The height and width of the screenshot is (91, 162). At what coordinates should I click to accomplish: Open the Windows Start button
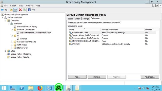pos(4,88)
